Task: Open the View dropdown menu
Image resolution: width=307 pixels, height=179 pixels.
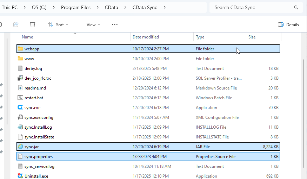Action: (x=89, y=24)
